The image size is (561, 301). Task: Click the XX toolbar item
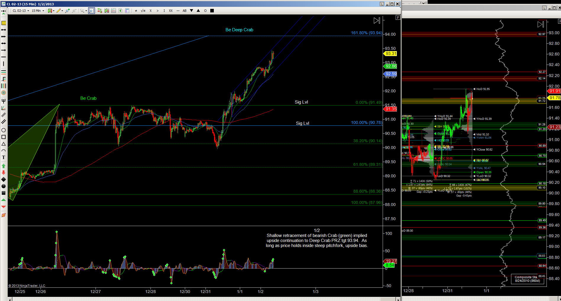click(171, 11)
